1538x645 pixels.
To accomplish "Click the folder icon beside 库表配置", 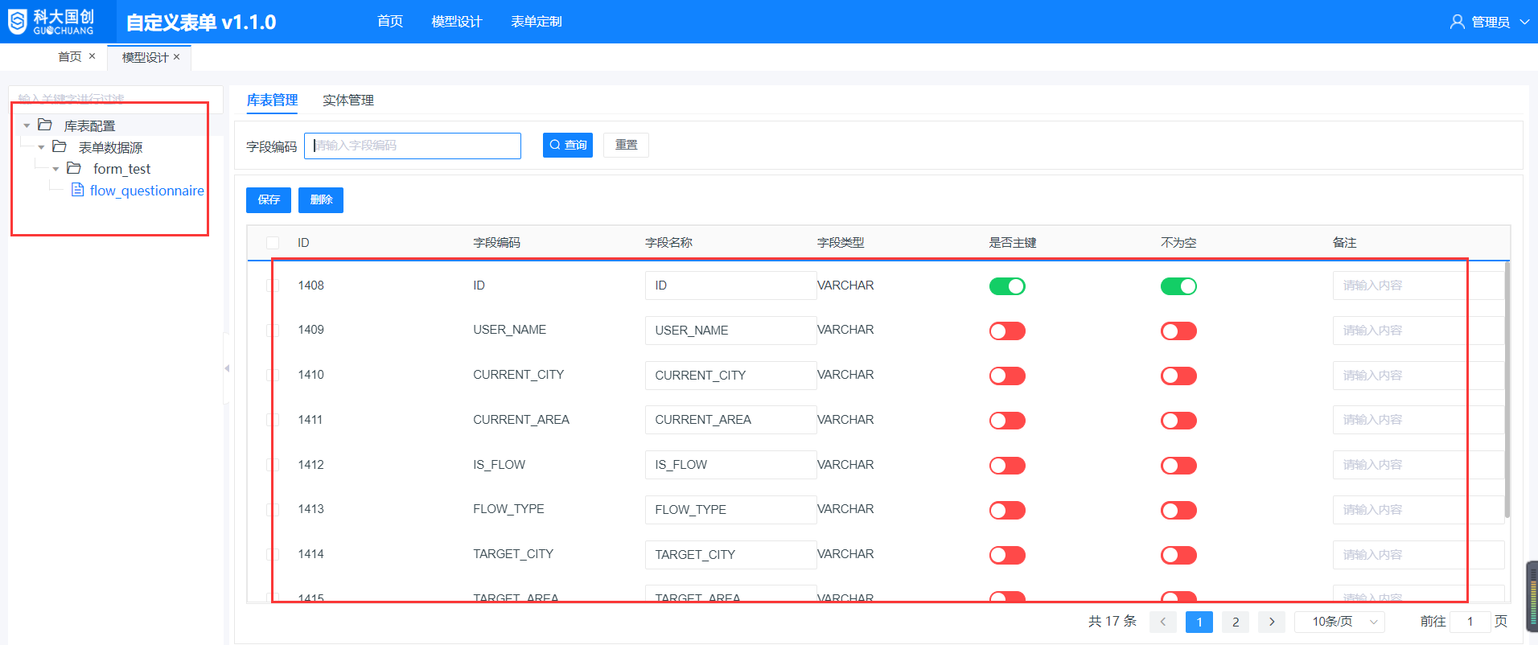I will [x=45, y=125].
